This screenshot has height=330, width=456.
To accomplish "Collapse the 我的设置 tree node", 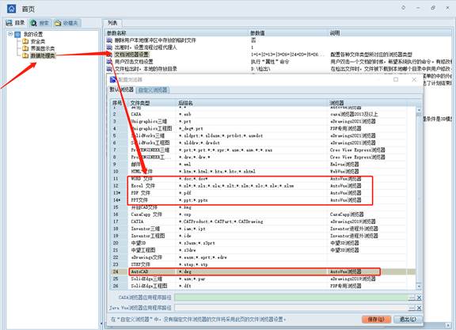I will coord(10,34).
